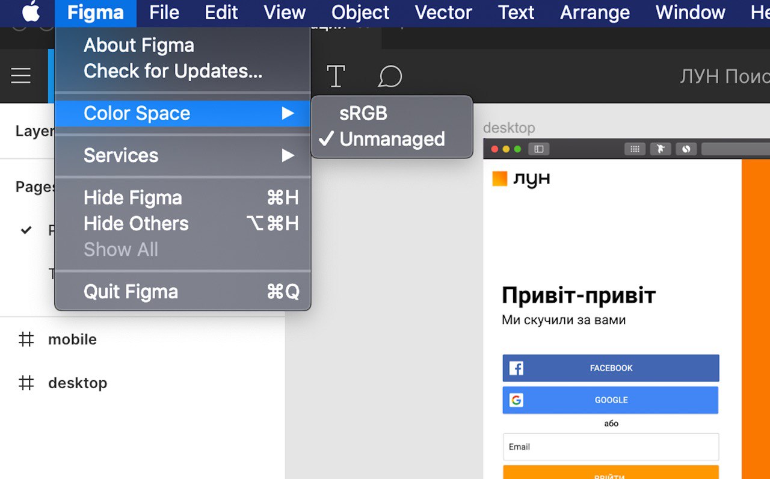Click the frame icon next to desktop
Image resolution: width=770 pixels, height=479 pixels.
click(x=26, y=383)
